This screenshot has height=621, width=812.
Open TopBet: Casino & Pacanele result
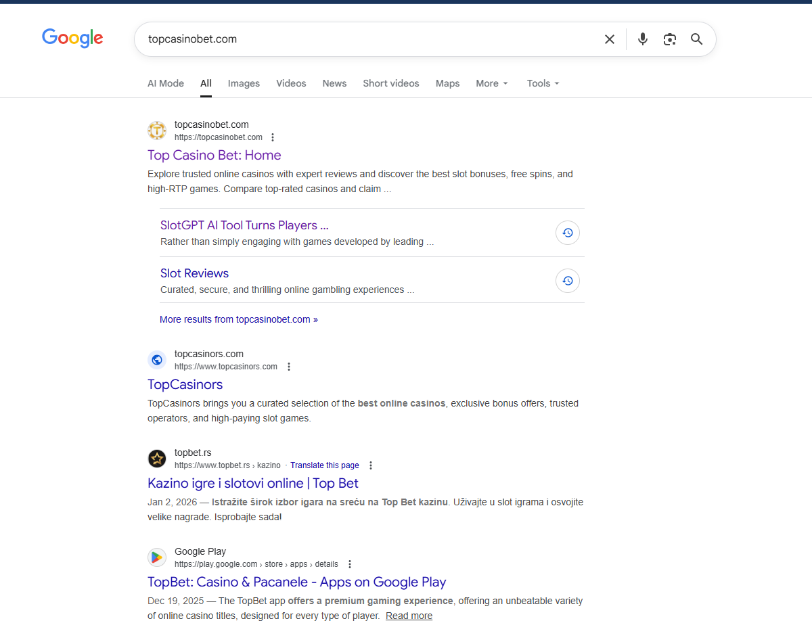click(297, 582)
